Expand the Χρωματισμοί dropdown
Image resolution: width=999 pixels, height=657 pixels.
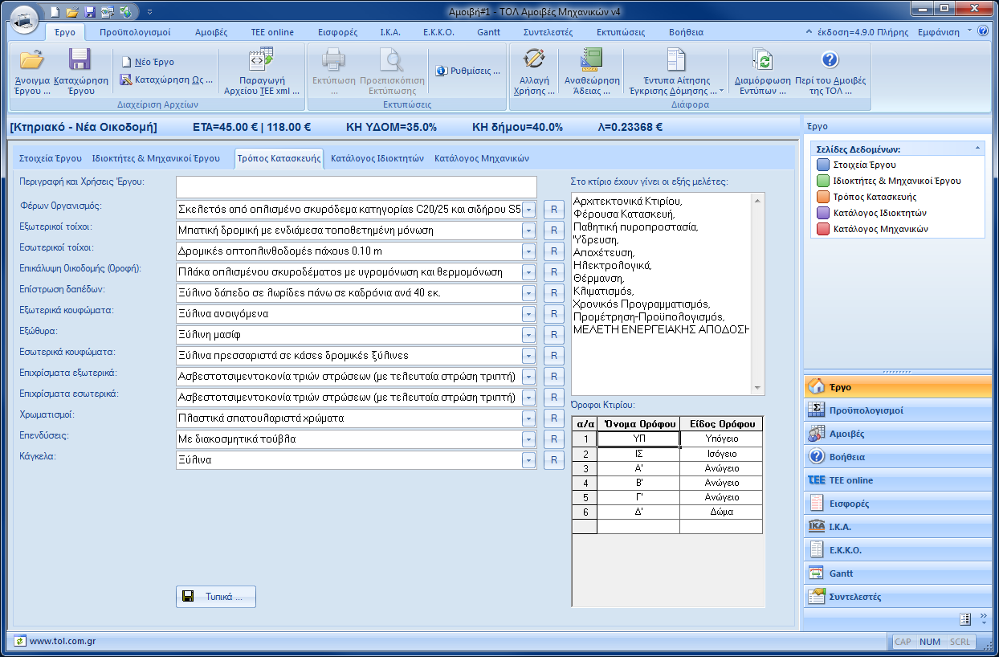coord(528,418)
